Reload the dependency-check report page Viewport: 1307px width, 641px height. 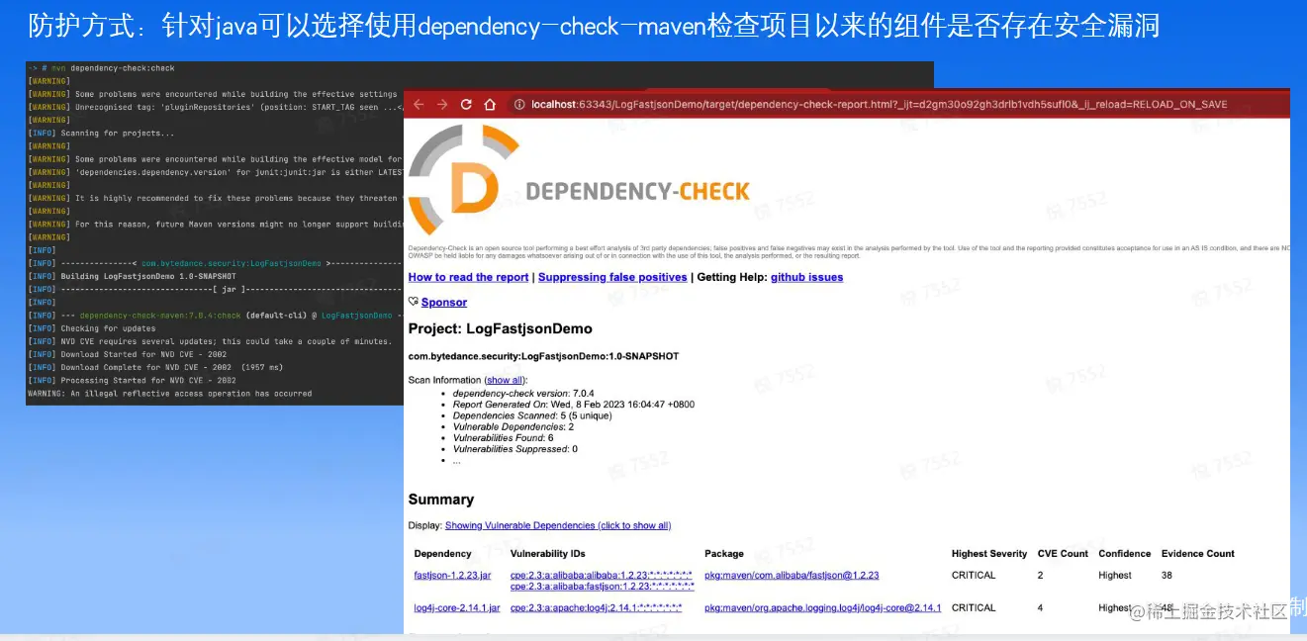[466, 104]
